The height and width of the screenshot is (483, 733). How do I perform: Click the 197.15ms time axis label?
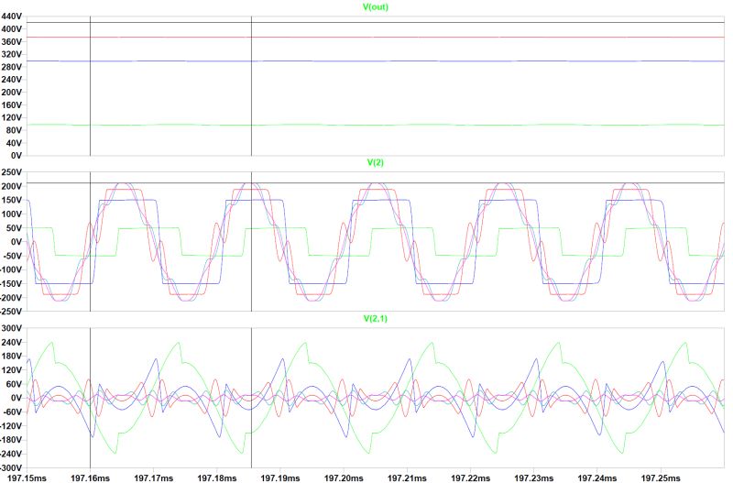click(27, 478)
